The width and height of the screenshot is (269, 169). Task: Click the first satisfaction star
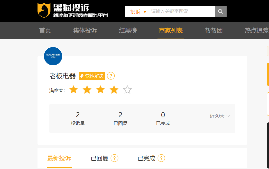[x=73, y=90]
